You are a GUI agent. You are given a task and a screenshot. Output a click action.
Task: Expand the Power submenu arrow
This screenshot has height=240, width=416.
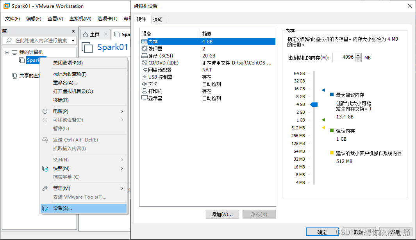[x=122, y=111]
